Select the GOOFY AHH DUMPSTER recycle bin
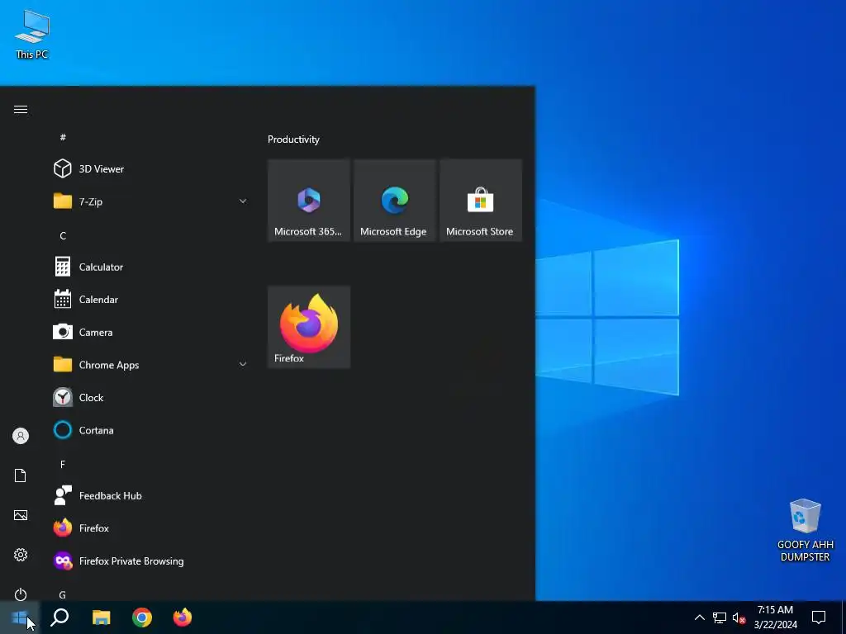 [x=805, y=531]
